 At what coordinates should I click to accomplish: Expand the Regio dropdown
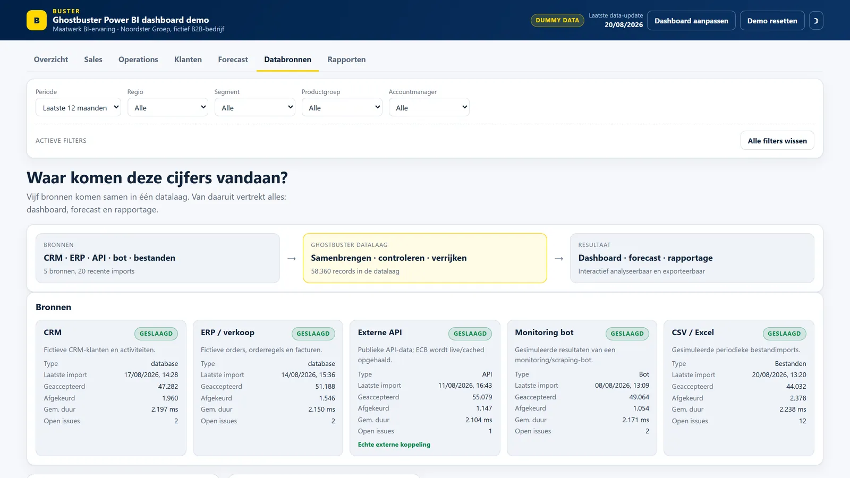coord(168,107)
